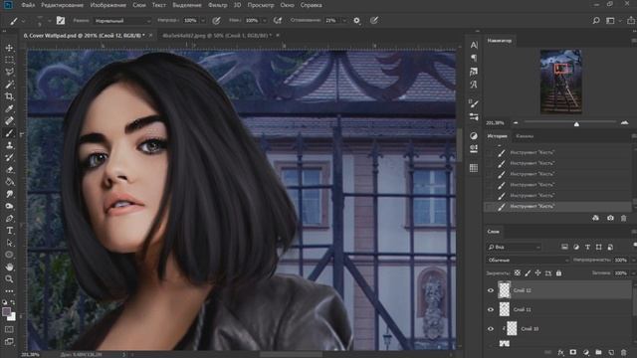
Task: Click the foreground color swatch
Action: click(x=6, y=311)
